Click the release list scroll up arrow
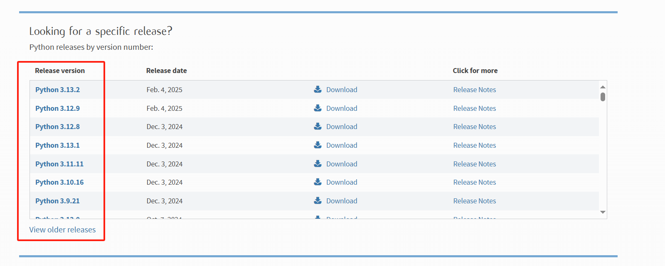 [x=603, y=87]
